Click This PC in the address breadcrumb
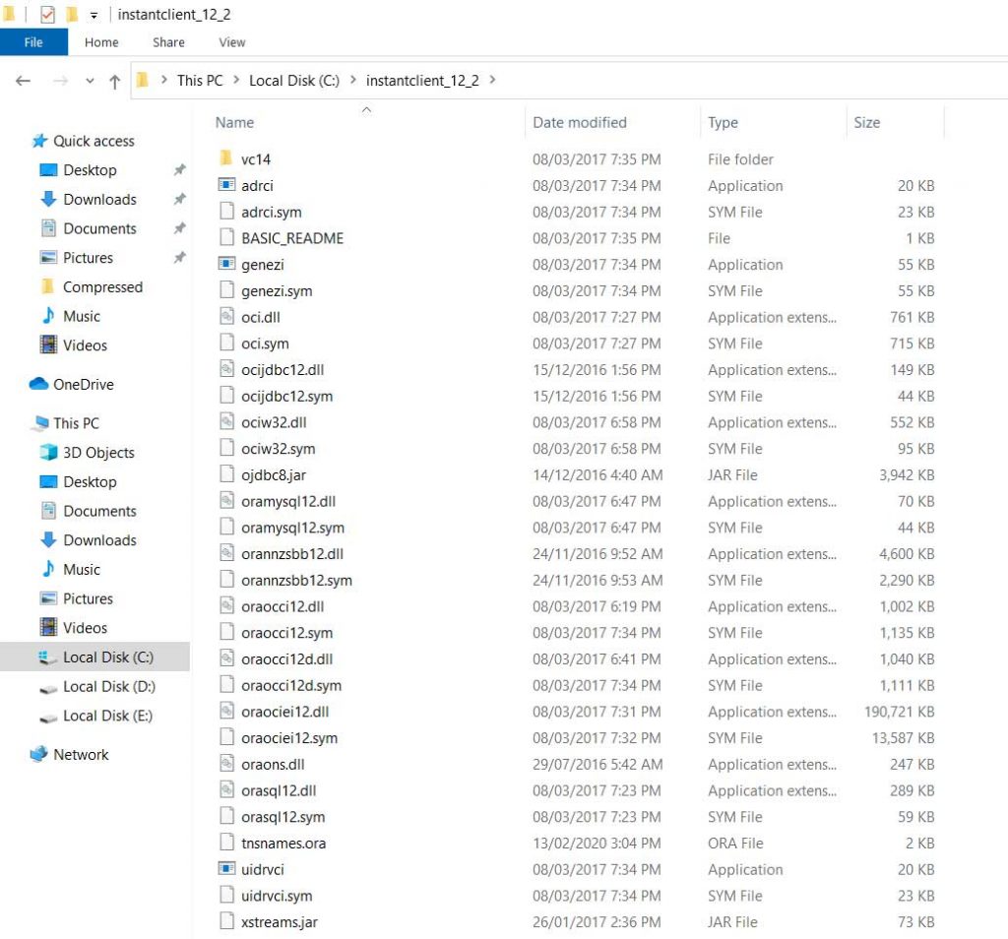 click(x=199, y=81)
